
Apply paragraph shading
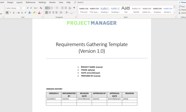click(66, 12)
